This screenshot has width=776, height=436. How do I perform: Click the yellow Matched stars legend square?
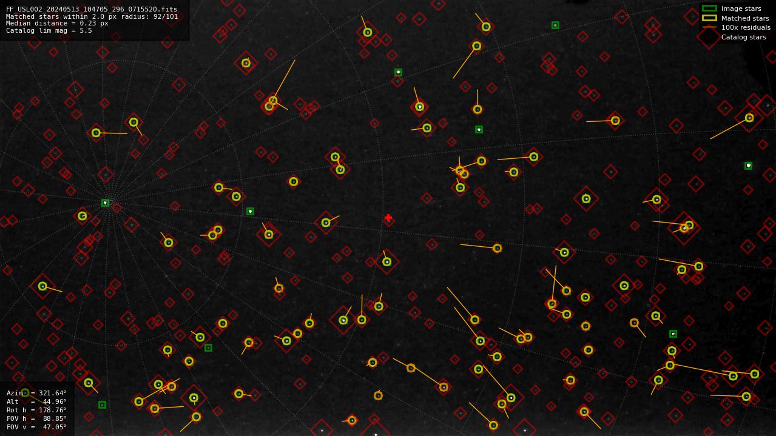pos(709,18)
